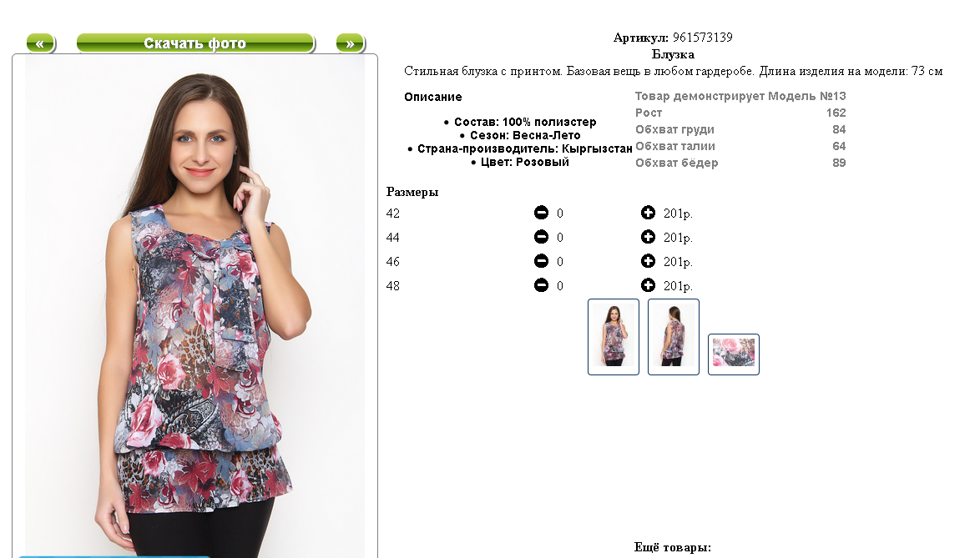Image resolution: width=980 pixels, height=558 pixels.
Task: Click the plus icon for size 42
Action: pos(648,213)
